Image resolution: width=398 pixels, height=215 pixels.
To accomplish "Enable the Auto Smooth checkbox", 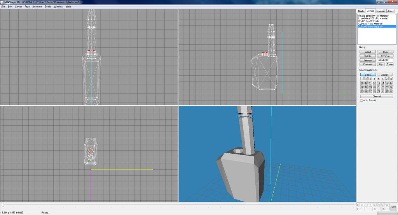I will click(361, 101).
